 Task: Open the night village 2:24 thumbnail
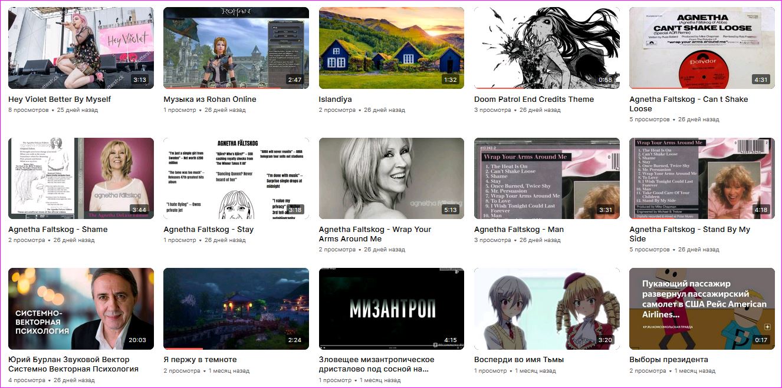click(236, 309)
